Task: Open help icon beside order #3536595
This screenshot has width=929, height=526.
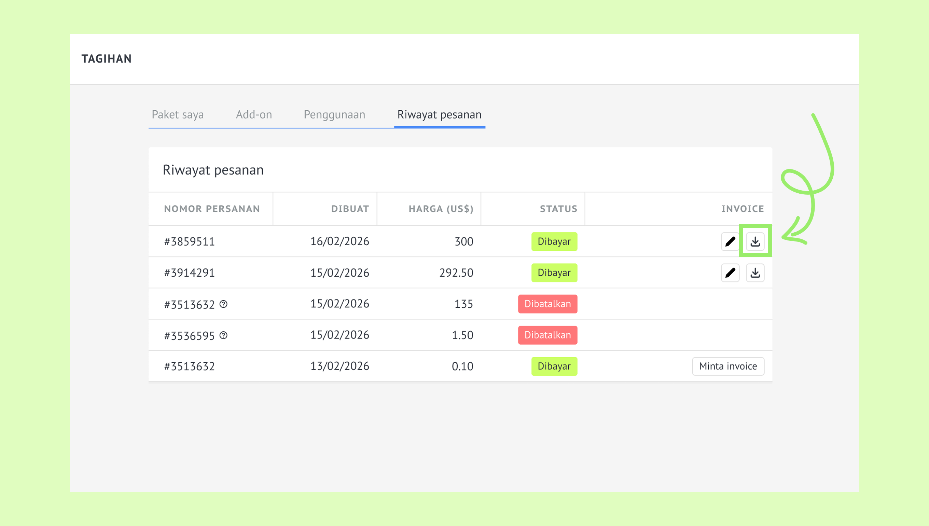Action: [x=224, y=335]
